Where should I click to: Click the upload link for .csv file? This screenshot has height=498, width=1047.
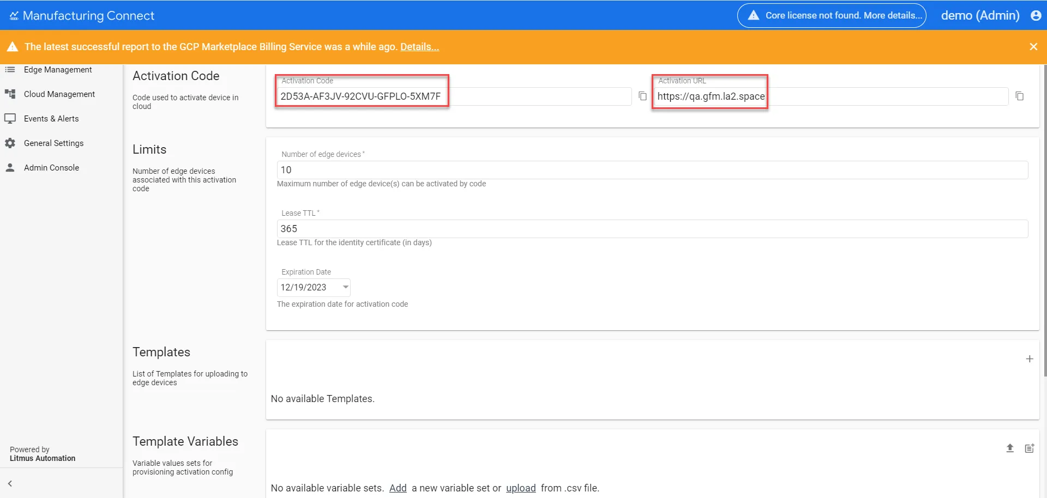[521, 488]
